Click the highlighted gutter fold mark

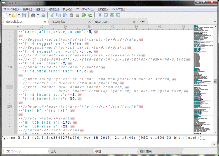click(9, 87)
